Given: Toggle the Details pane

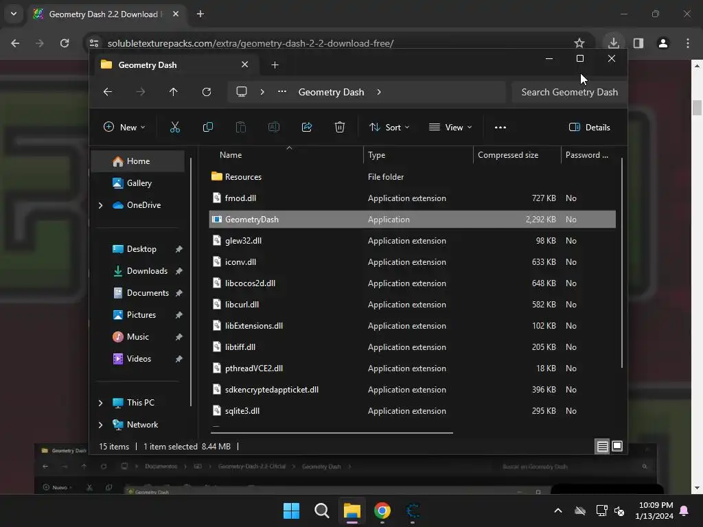Looking at the screenshot, I should click(x=590, y=127).
